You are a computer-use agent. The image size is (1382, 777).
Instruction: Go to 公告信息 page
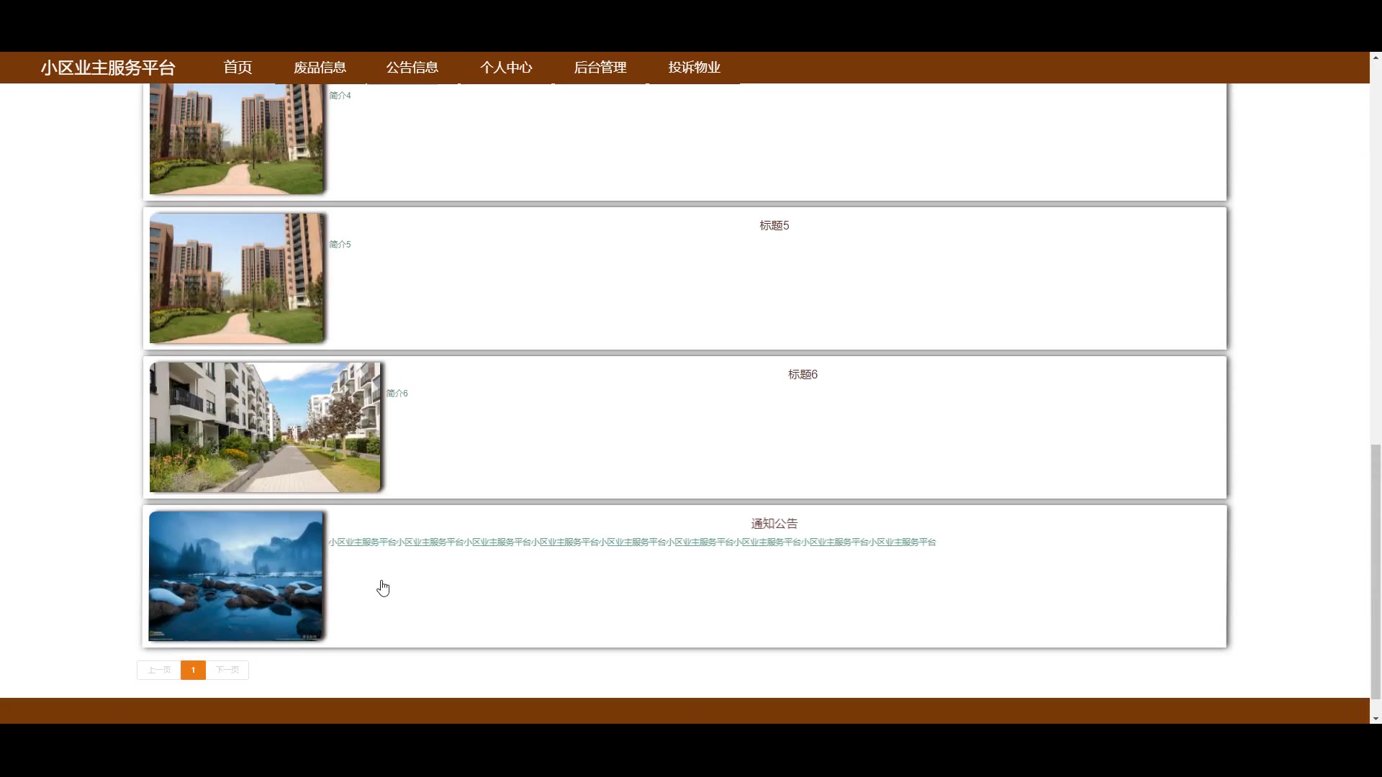click(x=412, y=68)
